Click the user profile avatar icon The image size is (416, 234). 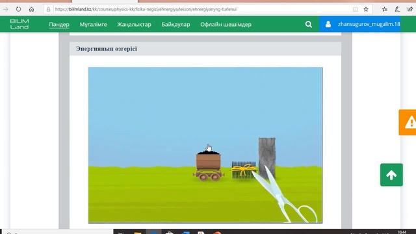pos(328,24)
